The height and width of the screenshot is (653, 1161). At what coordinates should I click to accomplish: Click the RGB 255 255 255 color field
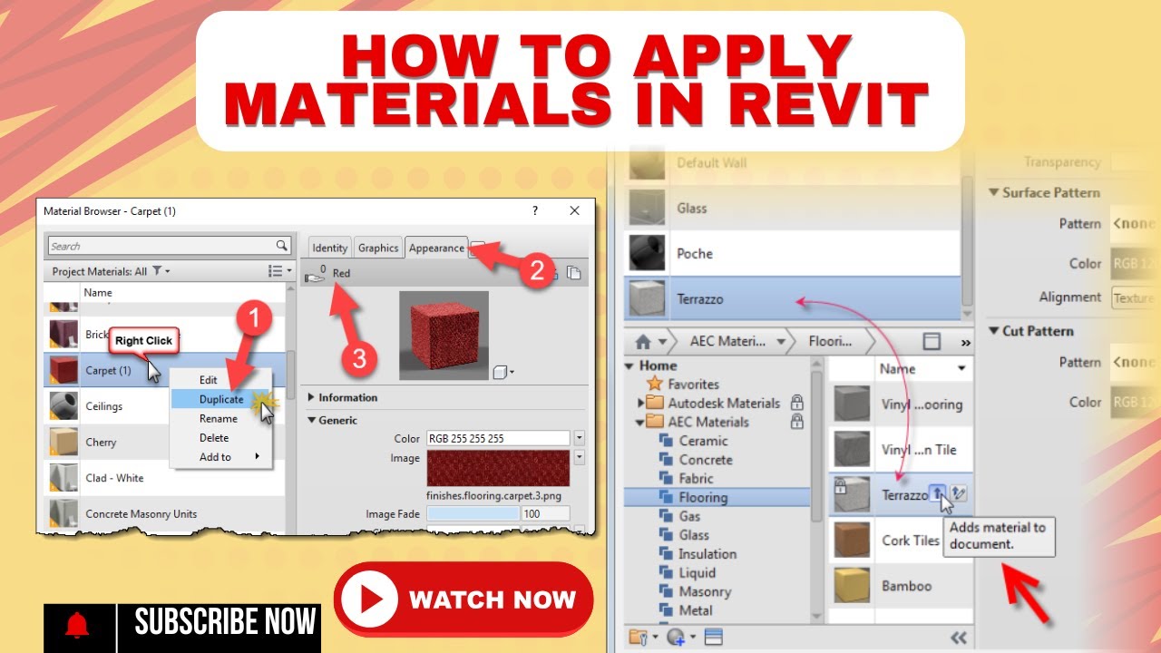(x=499, y=438)
